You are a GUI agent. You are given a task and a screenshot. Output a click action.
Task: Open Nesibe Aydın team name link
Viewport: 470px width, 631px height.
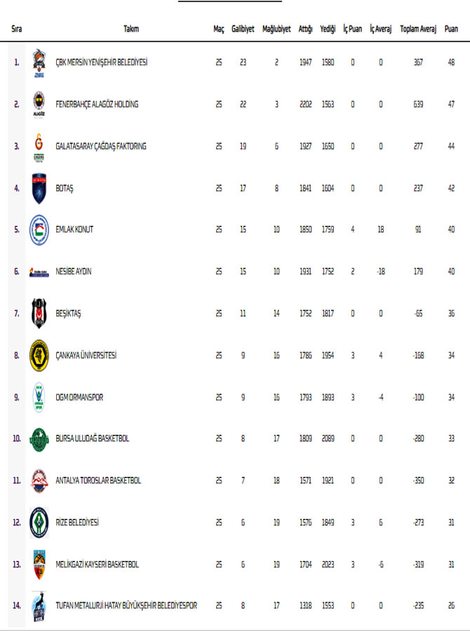point(73,272)
